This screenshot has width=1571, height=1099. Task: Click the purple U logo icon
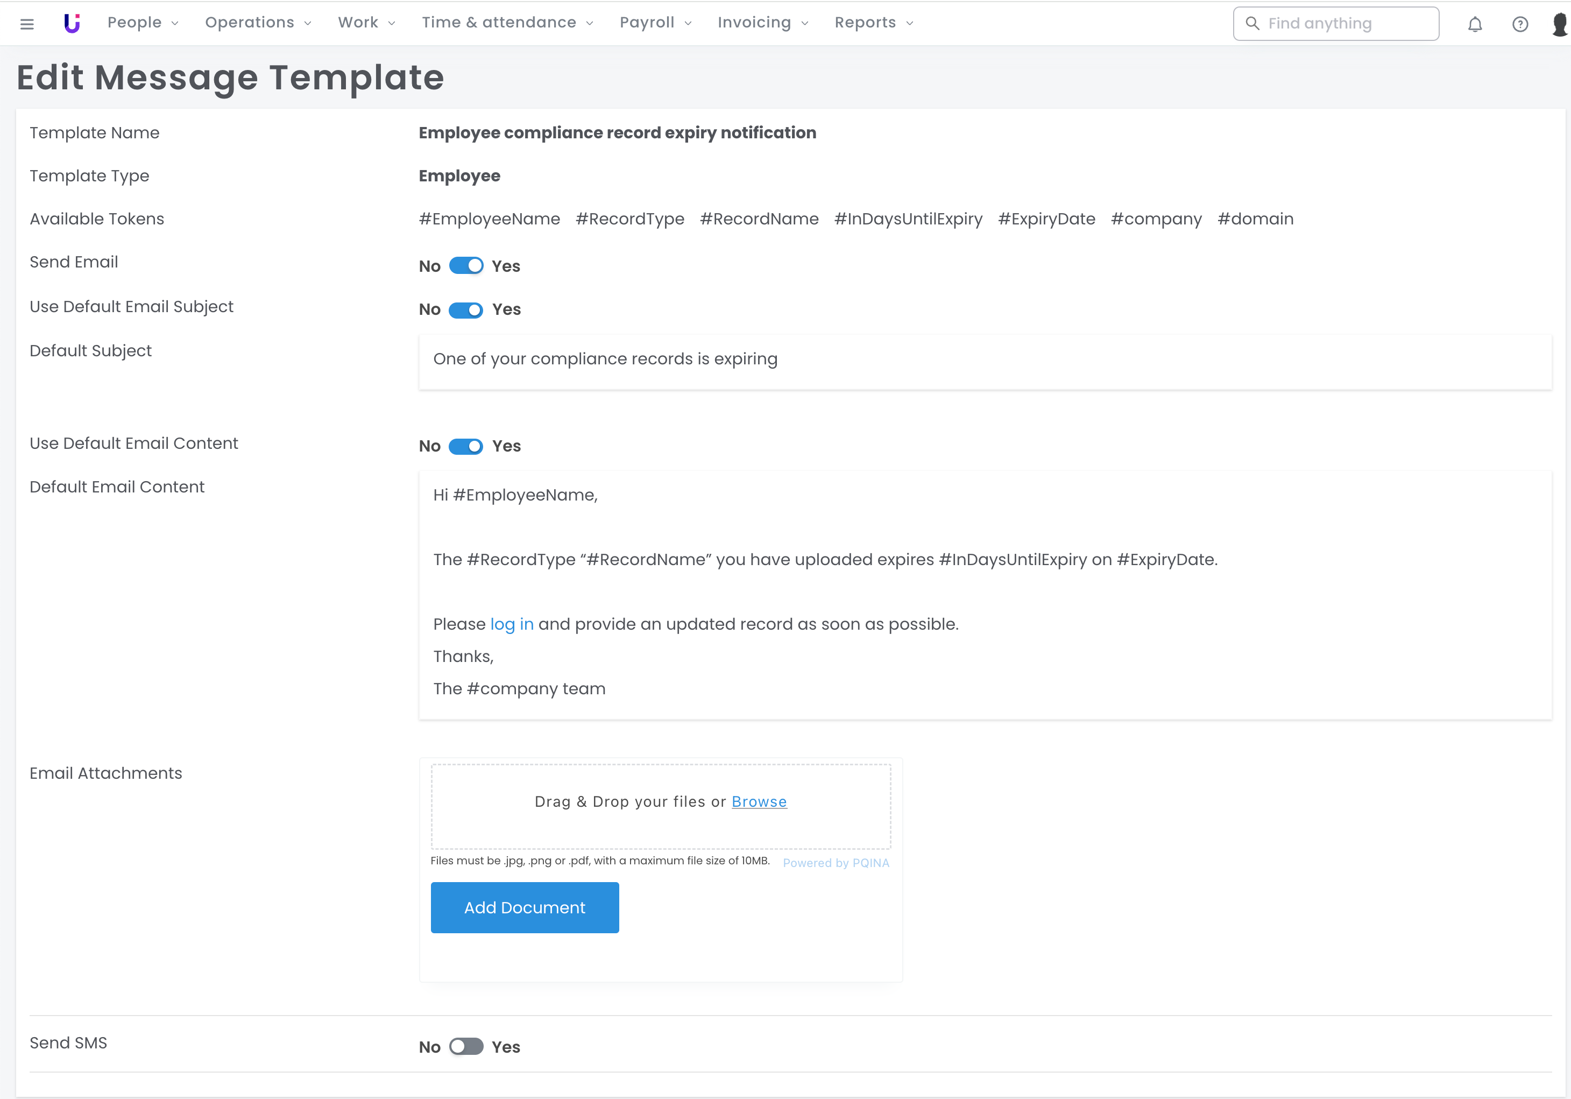click(x=72, y=23)
